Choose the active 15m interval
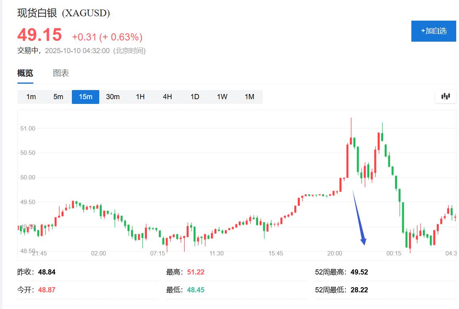The width and height of the screenshot is (459, 309). point(85,97)
